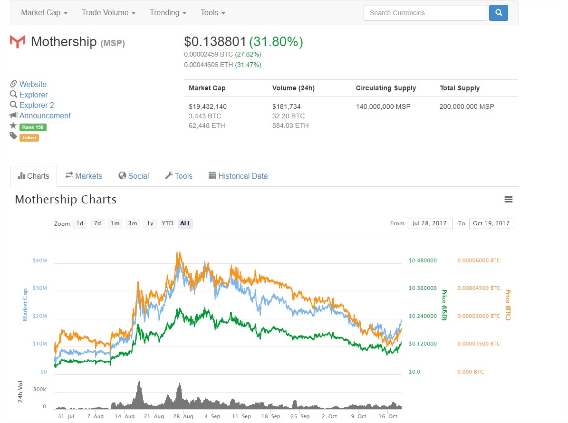568x423 pixels.
Task: Click the To date field Oct 19, 2017
Action: (491, 223)
